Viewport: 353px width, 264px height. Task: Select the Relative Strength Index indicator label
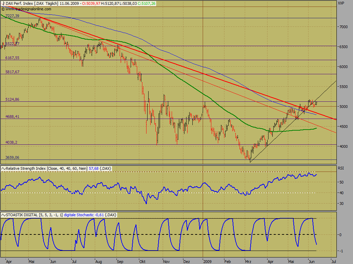pyautogui.click(x=47, y=168)
